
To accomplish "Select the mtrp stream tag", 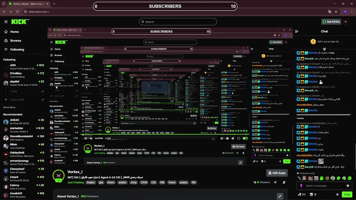I will [133, 182].
